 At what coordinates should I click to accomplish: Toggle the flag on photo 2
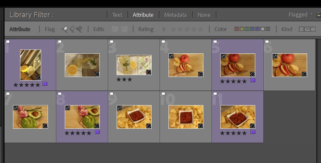[x=60, y=42]
